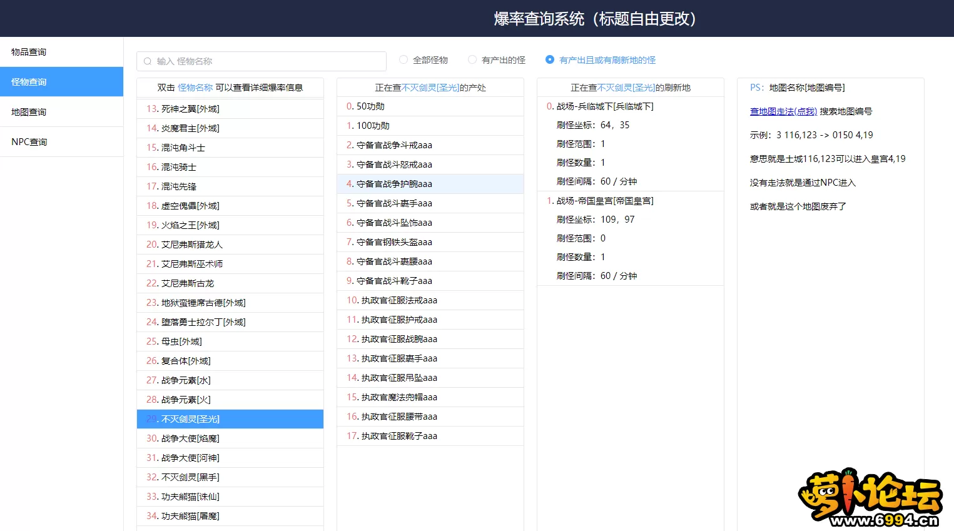Screen dimensions: 954x531
Task: Click drop item 5. 守备官战斗裹手aaa
Action: [430, 203]
